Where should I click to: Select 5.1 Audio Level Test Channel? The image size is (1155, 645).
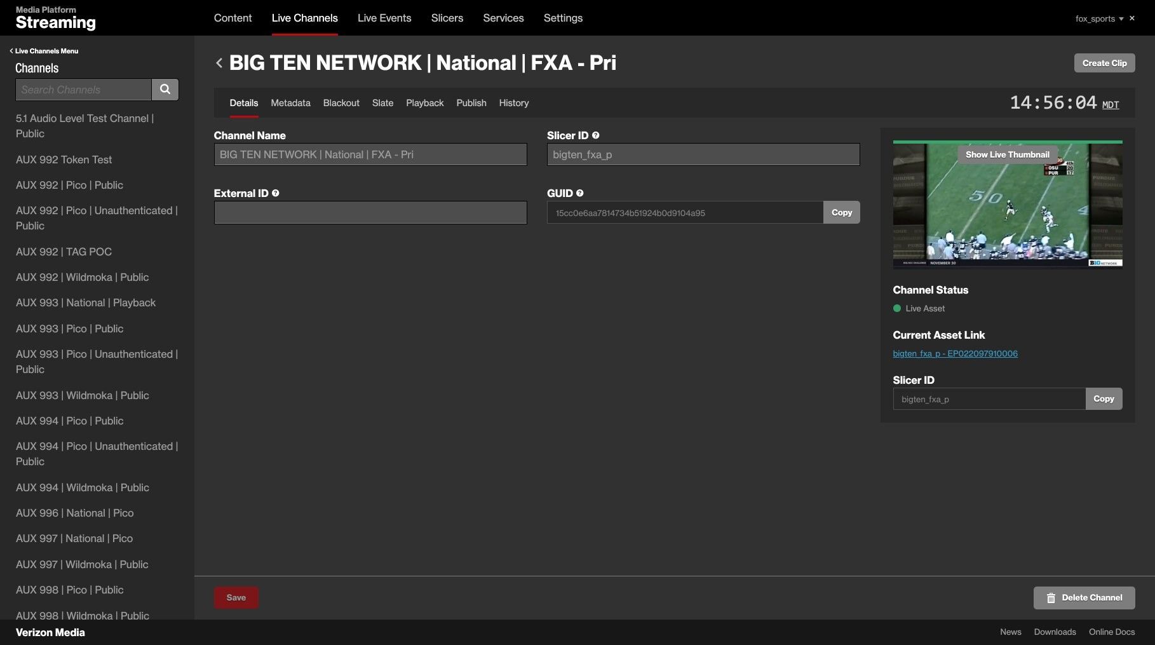(84, 126)
